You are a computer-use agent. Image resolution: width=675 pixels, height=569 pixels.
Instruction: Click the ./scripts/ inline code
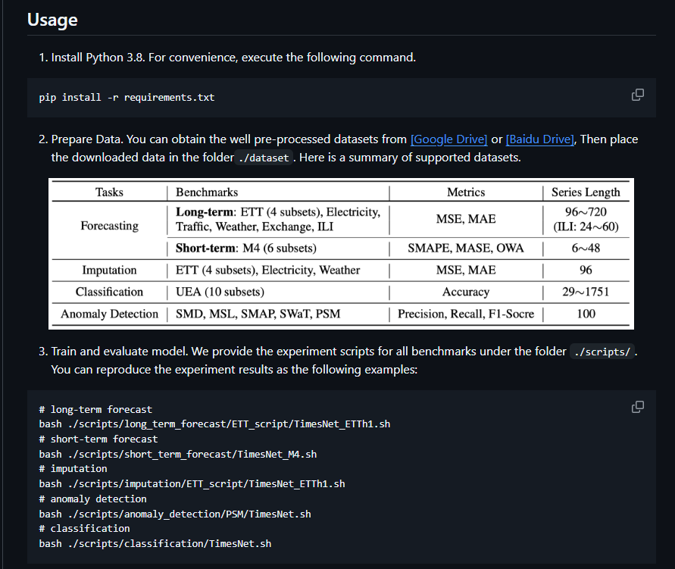point(602,352)
